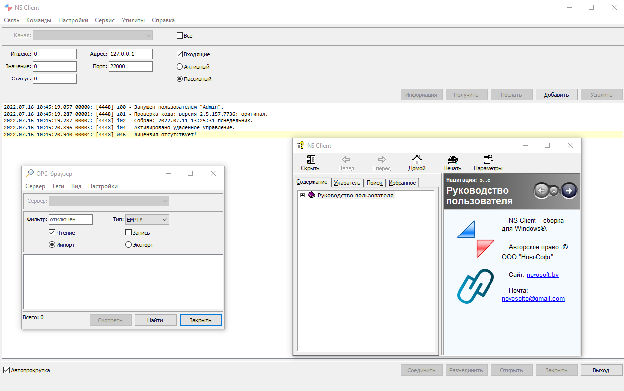Open the Справка menu
Viewport: 624px width, 391px height.
163,20
